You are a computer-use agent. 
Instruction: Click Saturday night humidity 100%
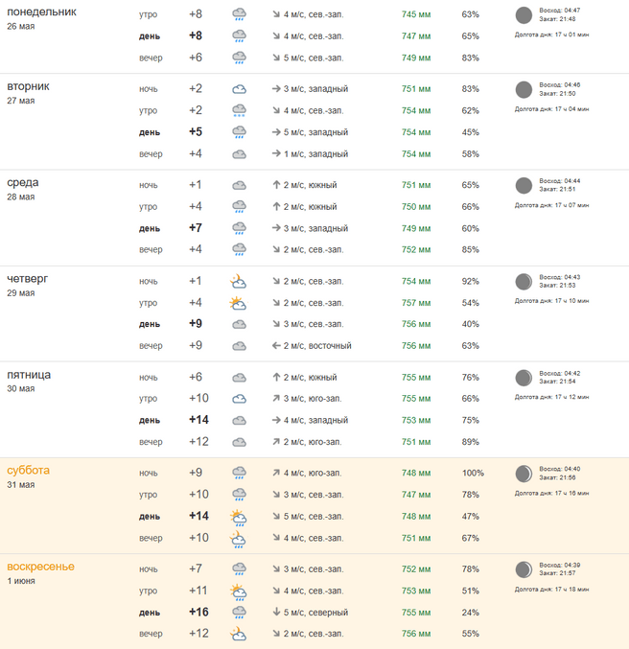[x=473, y=473]
